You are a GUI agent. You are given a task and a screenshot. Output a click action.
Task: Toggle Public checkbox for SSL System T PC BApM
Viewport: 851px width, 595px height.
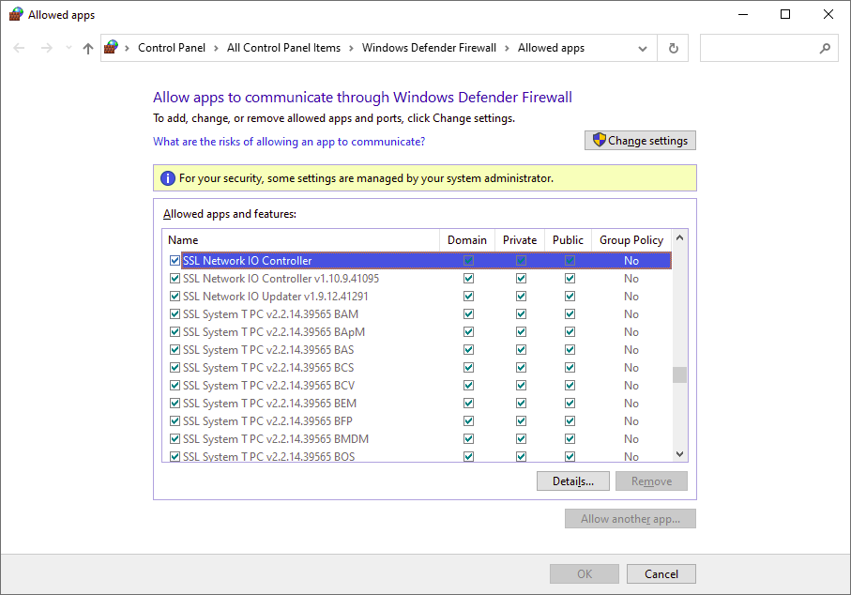pyautogui.click(x=570, y=331)
